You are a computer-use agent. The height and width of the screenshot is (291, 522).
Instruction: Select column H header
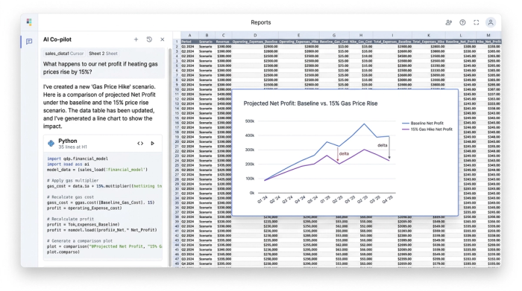click(x=361, y=35)
